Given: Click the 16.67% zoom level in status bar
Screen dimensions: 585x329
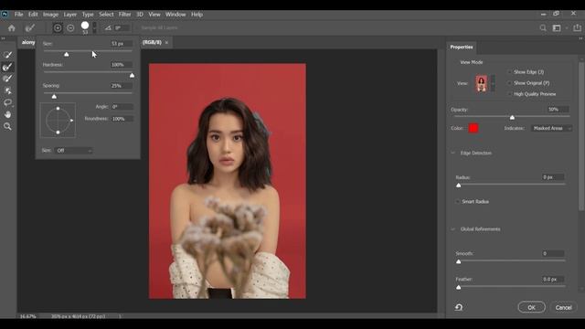Looking at the screenshot, I should click(x=28, y=316).
